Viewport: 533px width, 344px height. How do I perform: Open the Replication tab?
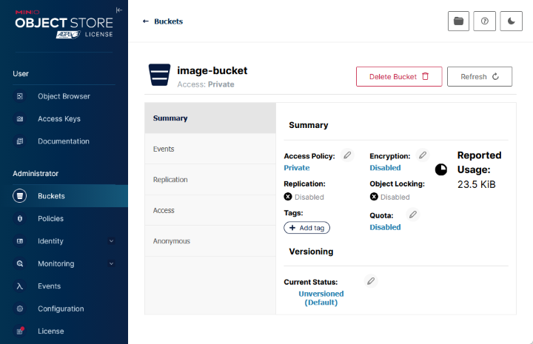[x=170, y=180]
